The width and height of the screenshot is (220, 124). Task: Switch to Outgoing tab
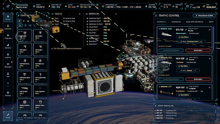(x=176, y=22)
